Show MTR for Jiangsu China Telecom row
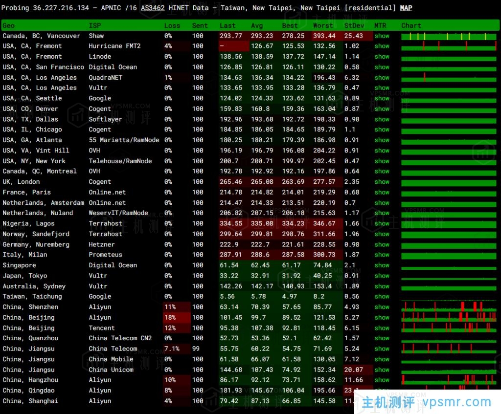501x414 pixels. (x=382, y=349)
